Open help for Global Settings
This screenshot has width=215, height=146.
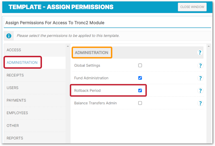click(x=200, y=66)
